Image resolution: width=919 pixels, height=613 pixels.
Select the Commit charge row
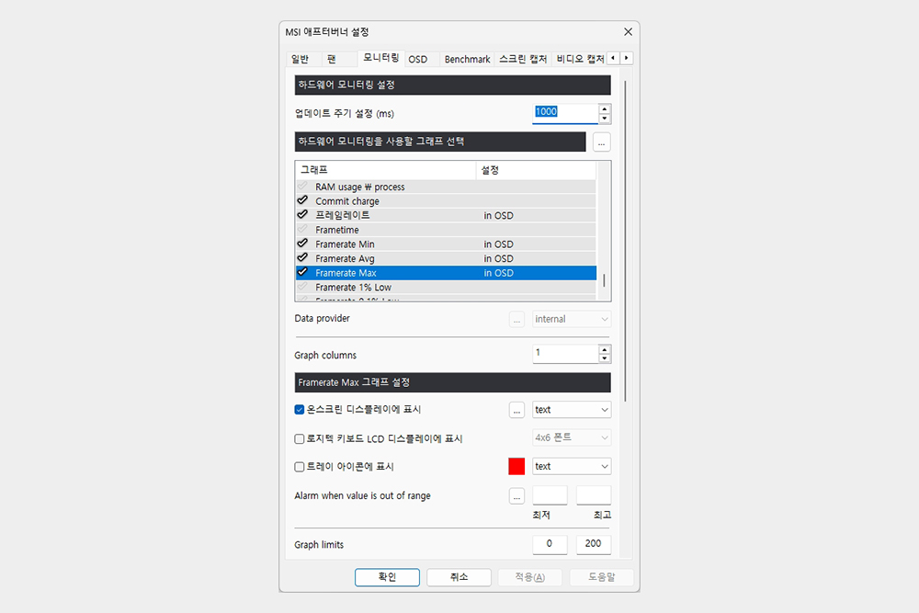coord(446,201)
